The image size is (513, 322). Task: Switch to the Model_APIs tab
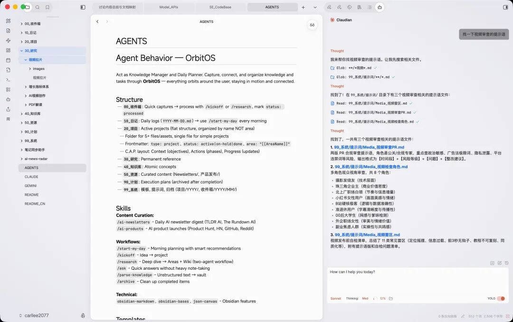169,7
